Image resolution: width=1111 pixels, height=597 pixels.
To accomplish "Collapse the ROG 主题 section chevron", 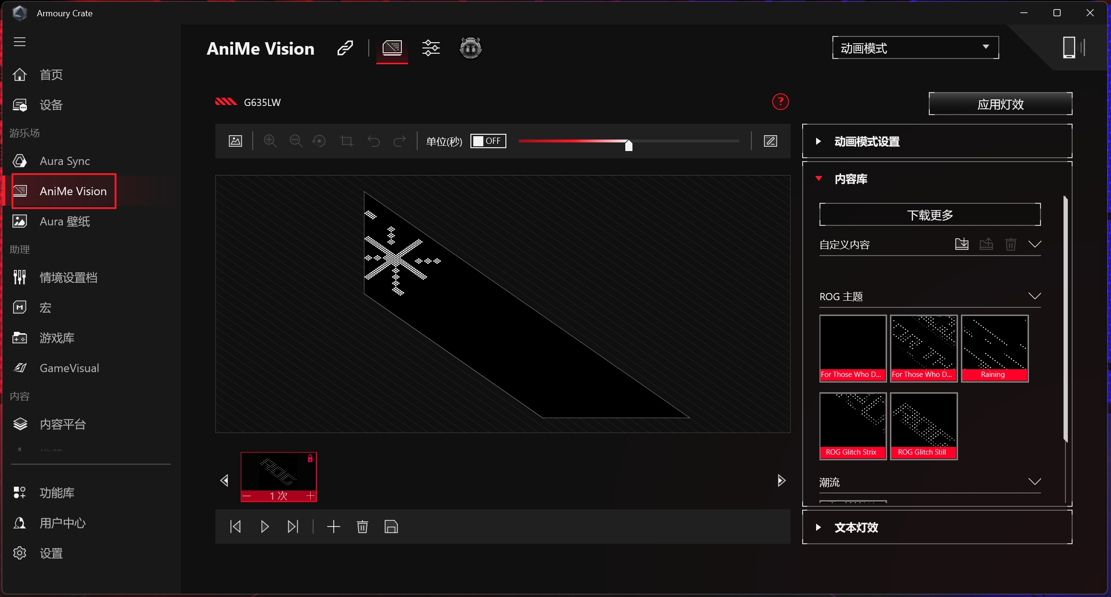I will [1035, 296].
